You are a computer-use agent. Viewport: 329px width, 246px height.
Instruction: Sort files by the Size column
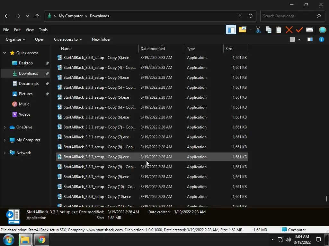pyautogui.click(x=236, y=49)
